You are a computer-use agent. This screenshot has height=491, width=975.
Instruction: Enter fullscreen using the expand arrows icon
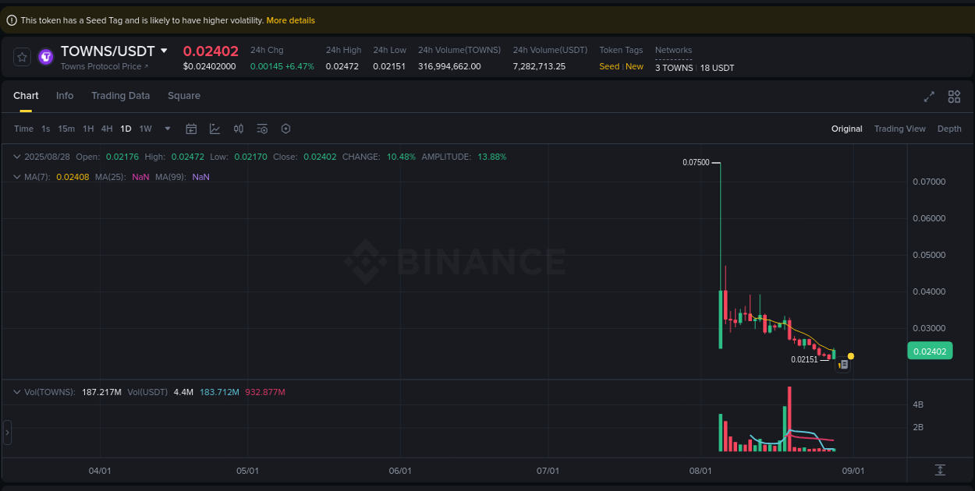click(x=928, y=97)
